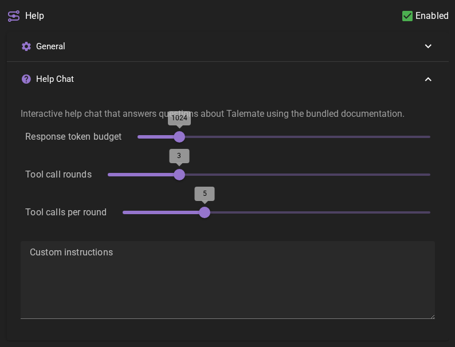The height and width of the screenshot is (347, 455).
Task: Click the Response token budget label
Action: point(73,136)
